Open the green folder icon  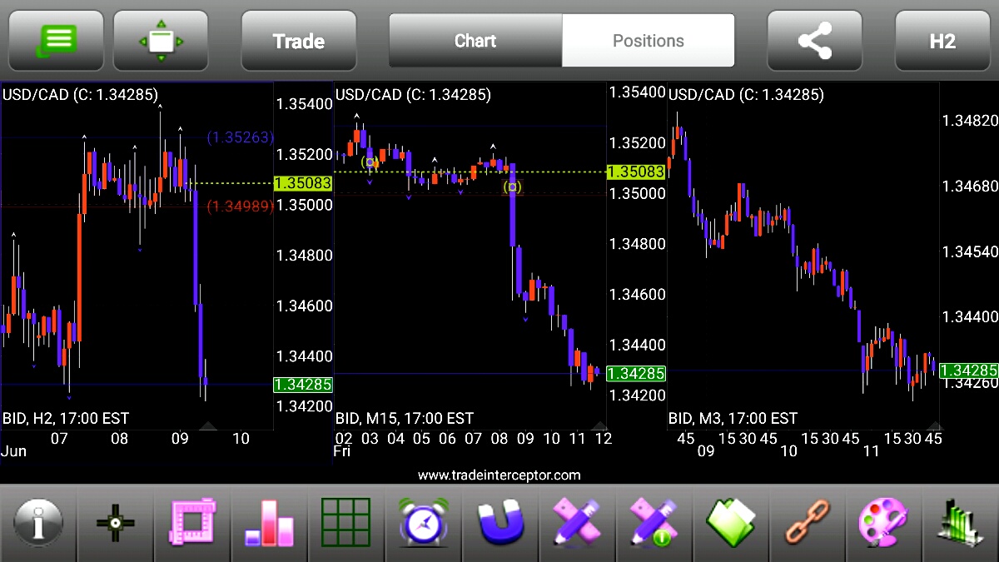[x=731, y=524]
